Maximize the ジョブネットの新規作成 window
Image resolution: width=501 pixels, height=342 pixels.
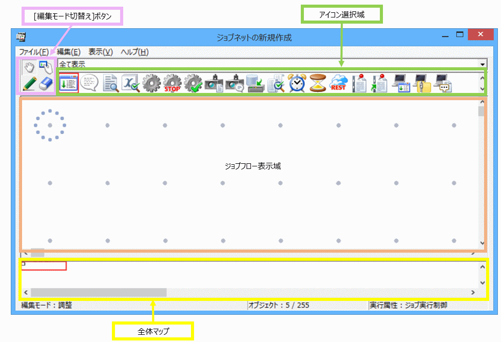coord(460,34)
